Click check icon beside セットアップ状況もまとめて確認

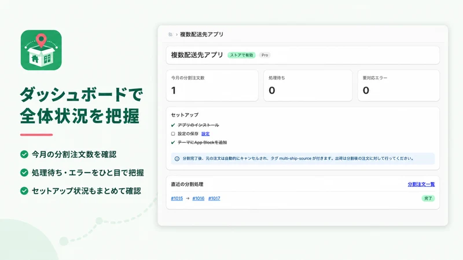pyautogui.click(x=24, y=191)
